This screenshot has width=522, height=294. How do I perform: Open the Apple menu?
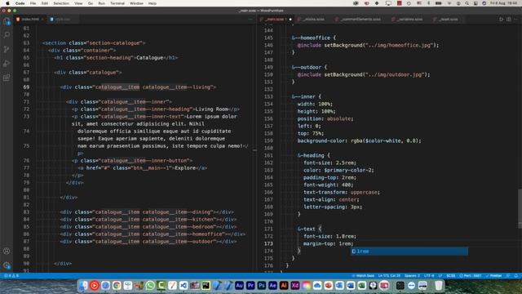[x=7, y=3]
